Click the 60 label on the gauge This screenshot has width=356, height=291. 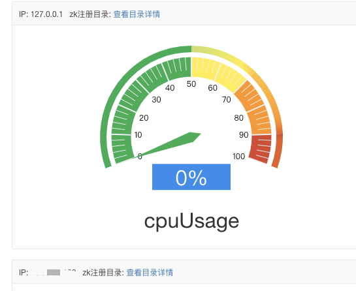[212, 88]
